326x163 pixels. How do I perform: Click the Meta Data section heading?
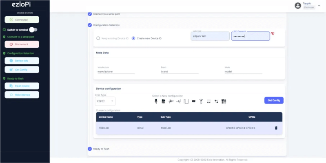(x=102, y=53)
